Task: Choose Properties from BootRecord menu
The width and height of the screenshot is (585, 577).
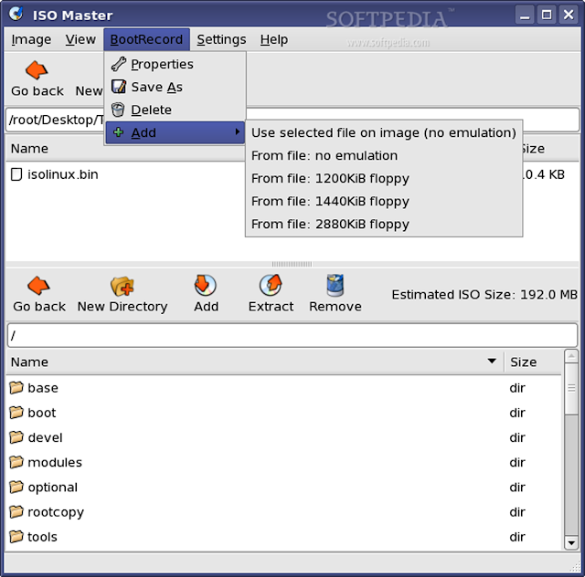Action: click(x=175, y=64)
